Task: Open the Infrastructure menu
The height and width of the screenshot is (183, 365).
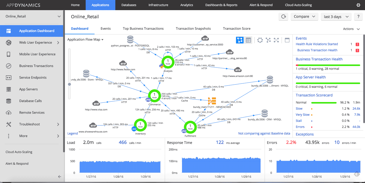Action: coord(158,5)
